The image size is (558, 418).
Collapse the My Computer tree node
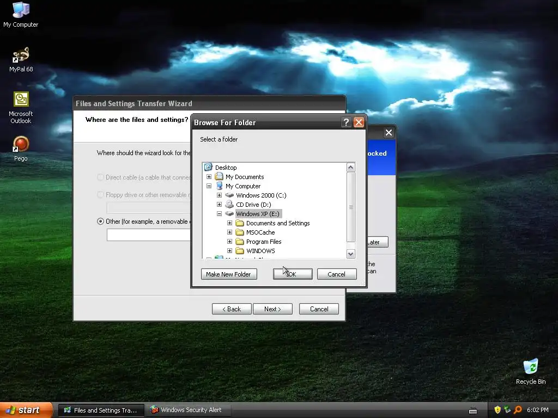click(x=209, y=186)
